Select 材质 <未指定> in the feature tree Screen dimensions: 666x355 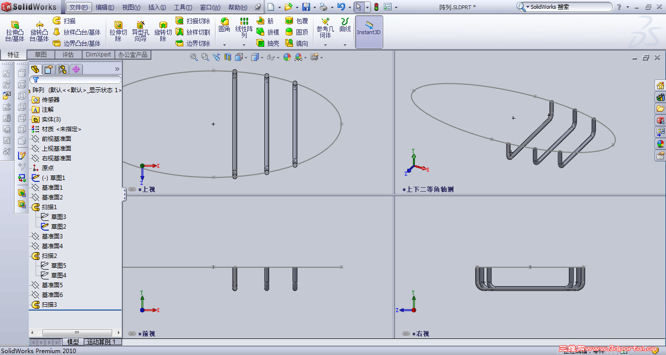[x=57, y=129]
